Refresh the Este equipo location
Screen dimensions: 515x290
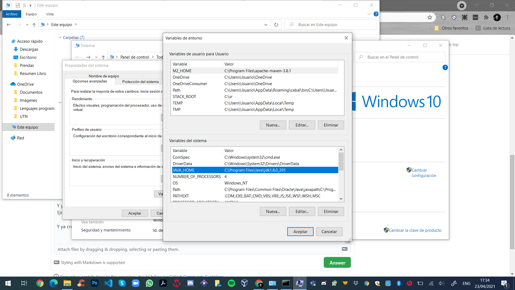tap(276, 25)
